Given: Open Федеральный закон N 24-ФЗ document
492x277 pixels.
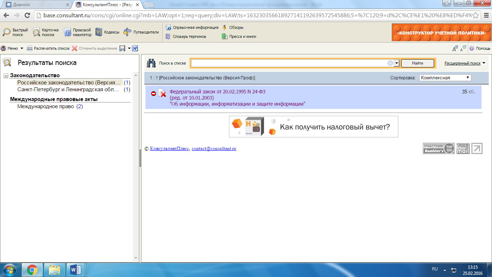Looking at the screenshot, I should [x=217, y=92].
